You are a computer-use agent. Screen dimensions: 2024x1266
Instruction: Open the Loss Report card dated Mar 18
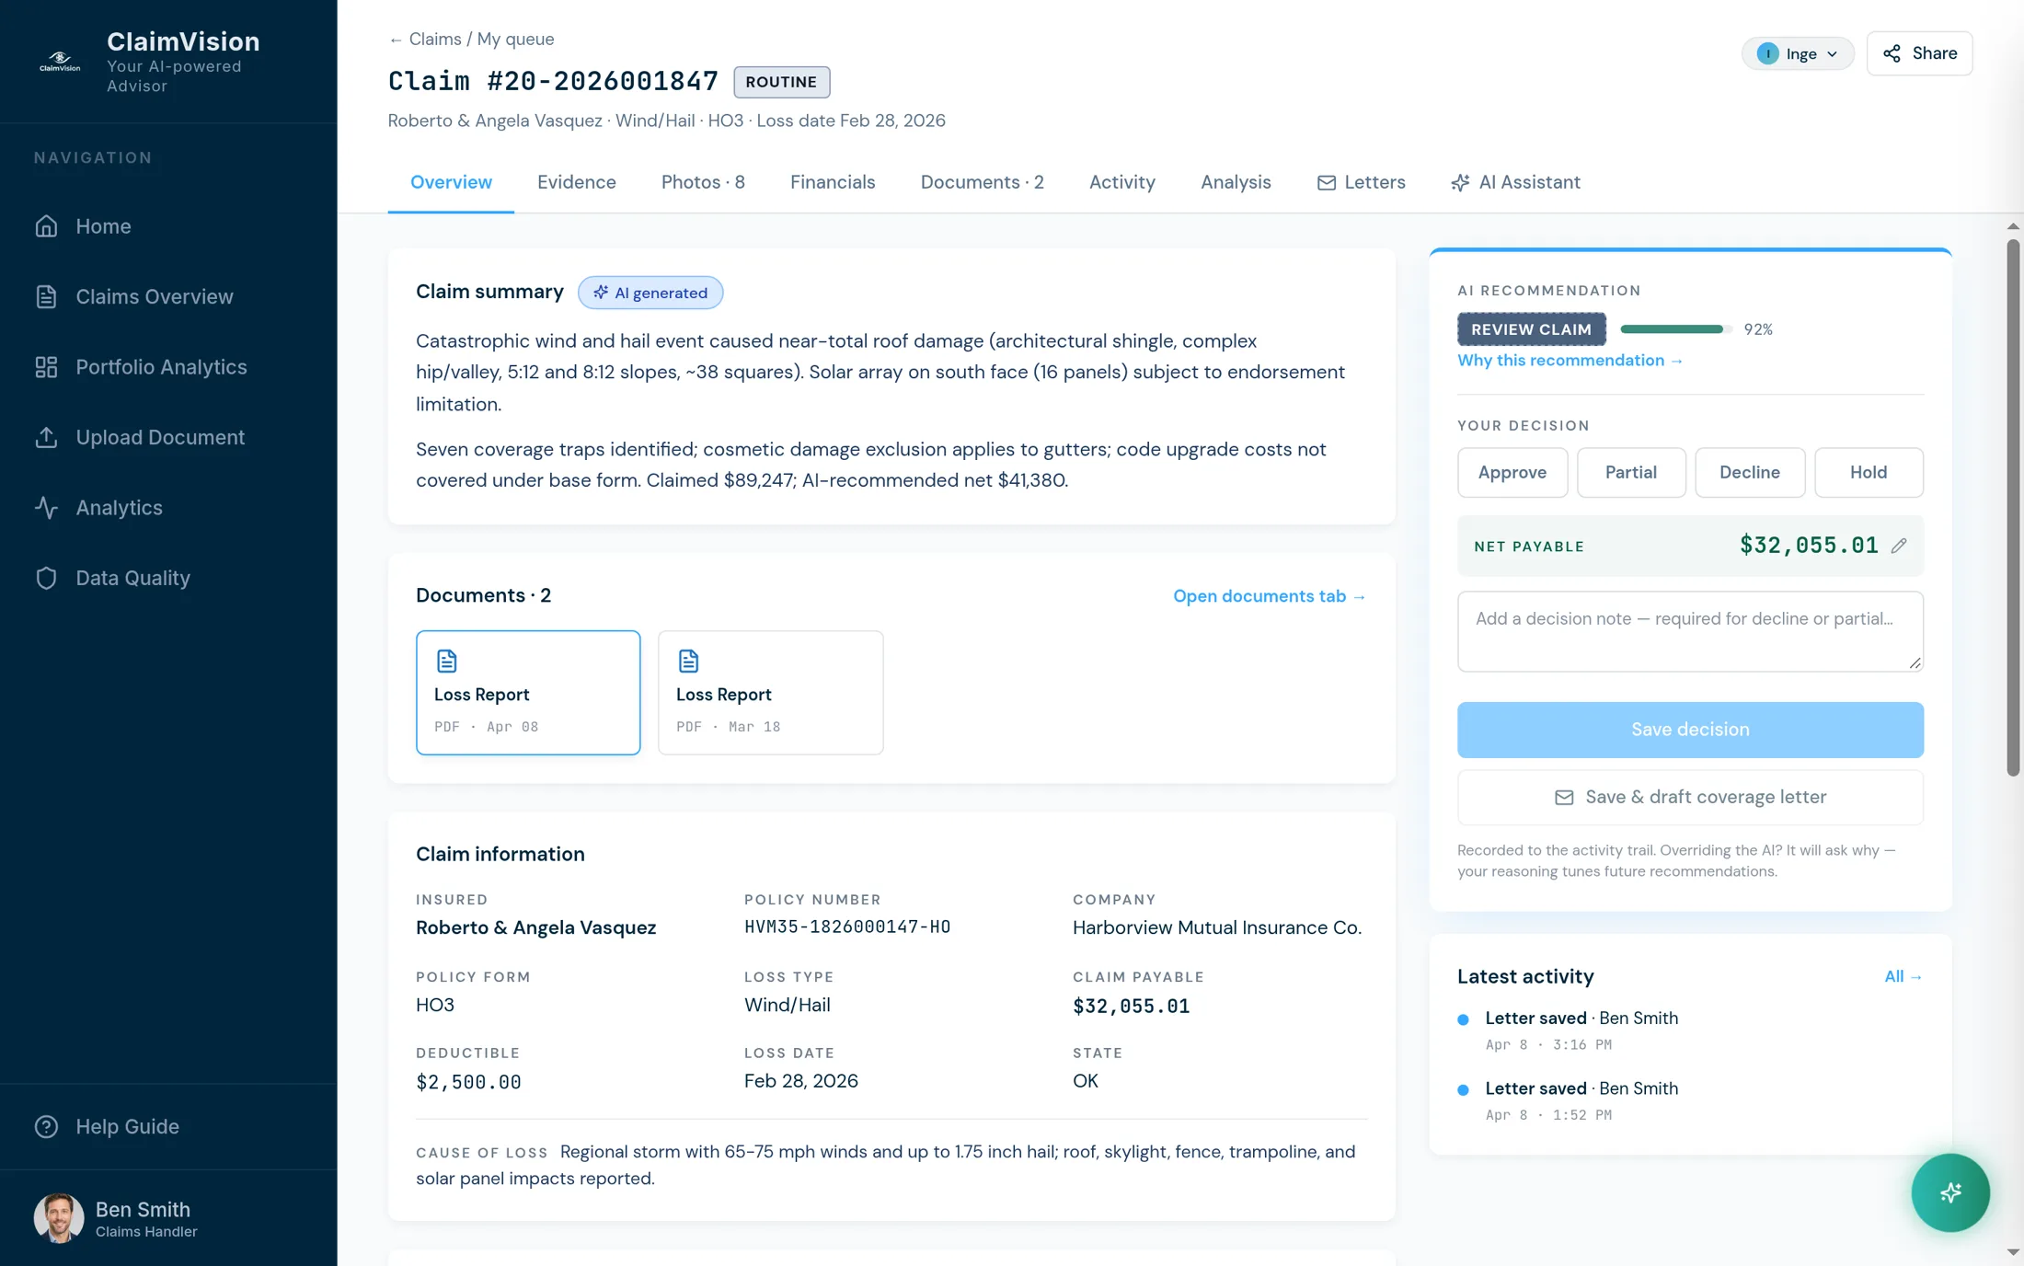click(x=770, y=693)
